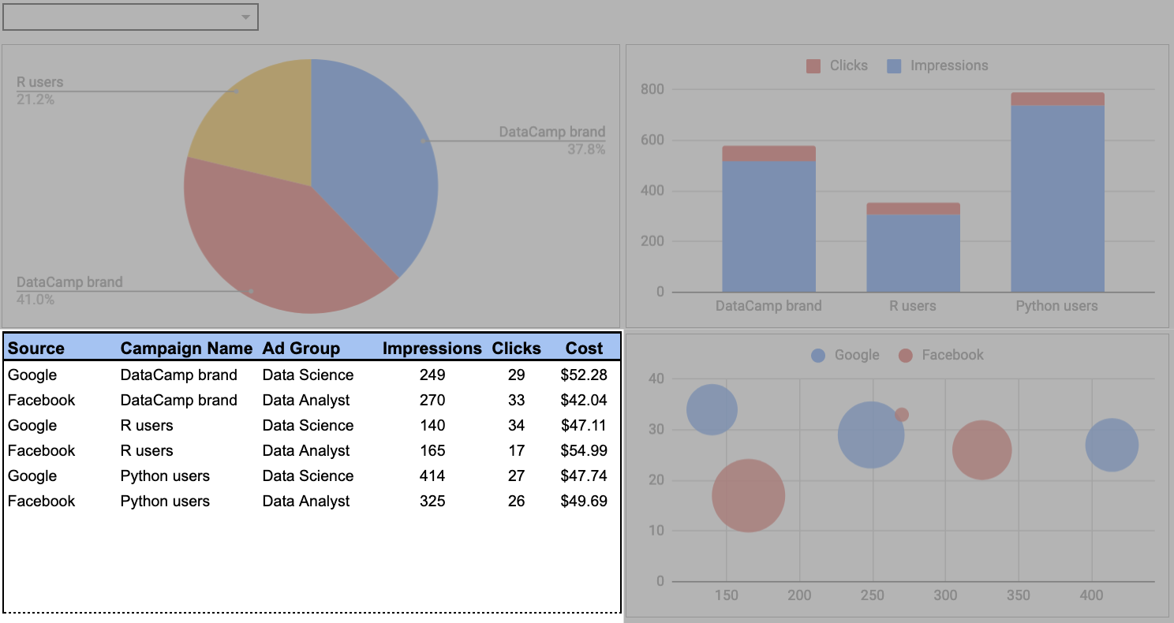Click the blue Google legend marker
Screen dimensions: 1174x623
point(819,355)
